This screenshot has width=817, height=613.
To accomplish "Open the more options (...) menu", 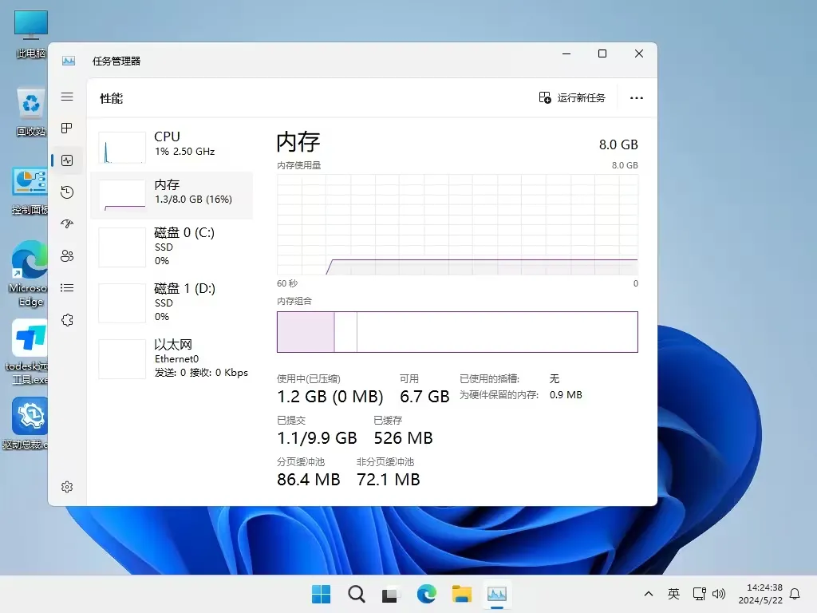I will coord(636,97).
